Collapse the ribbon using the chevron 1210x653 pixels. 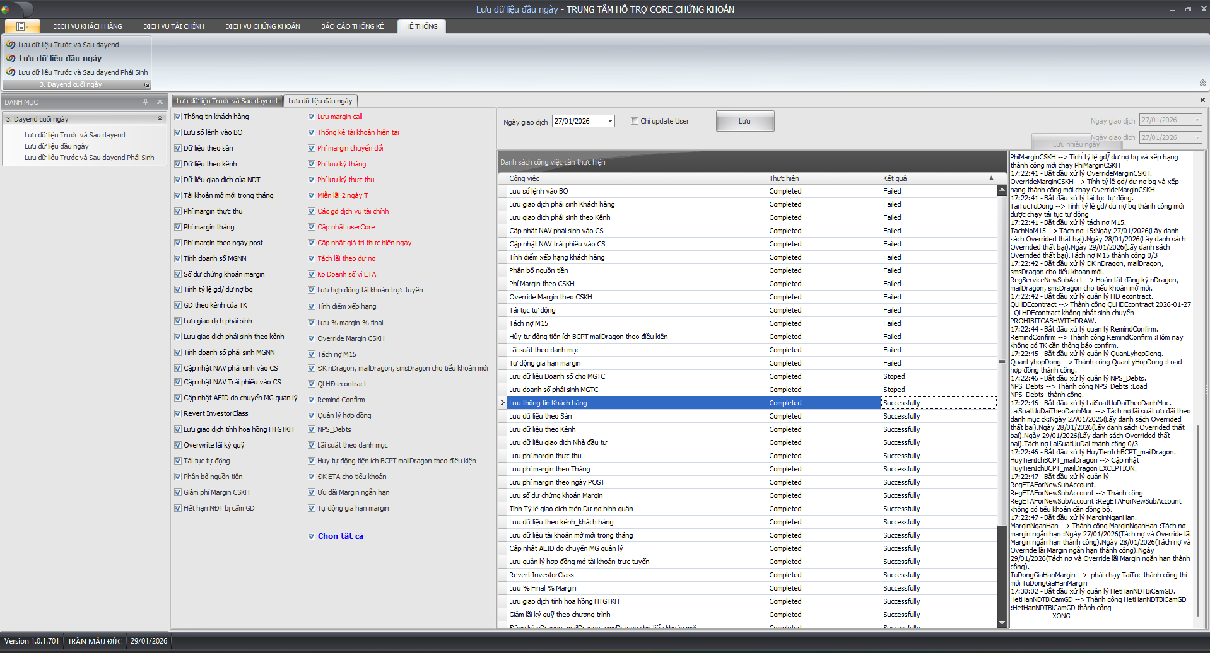[x=1202, y=83]
